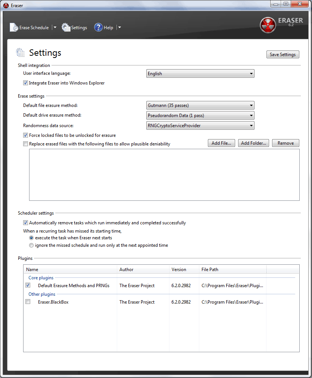Expand the Erase Schedule dropdown arrow
312x378 pixels.
click(55, 28)
